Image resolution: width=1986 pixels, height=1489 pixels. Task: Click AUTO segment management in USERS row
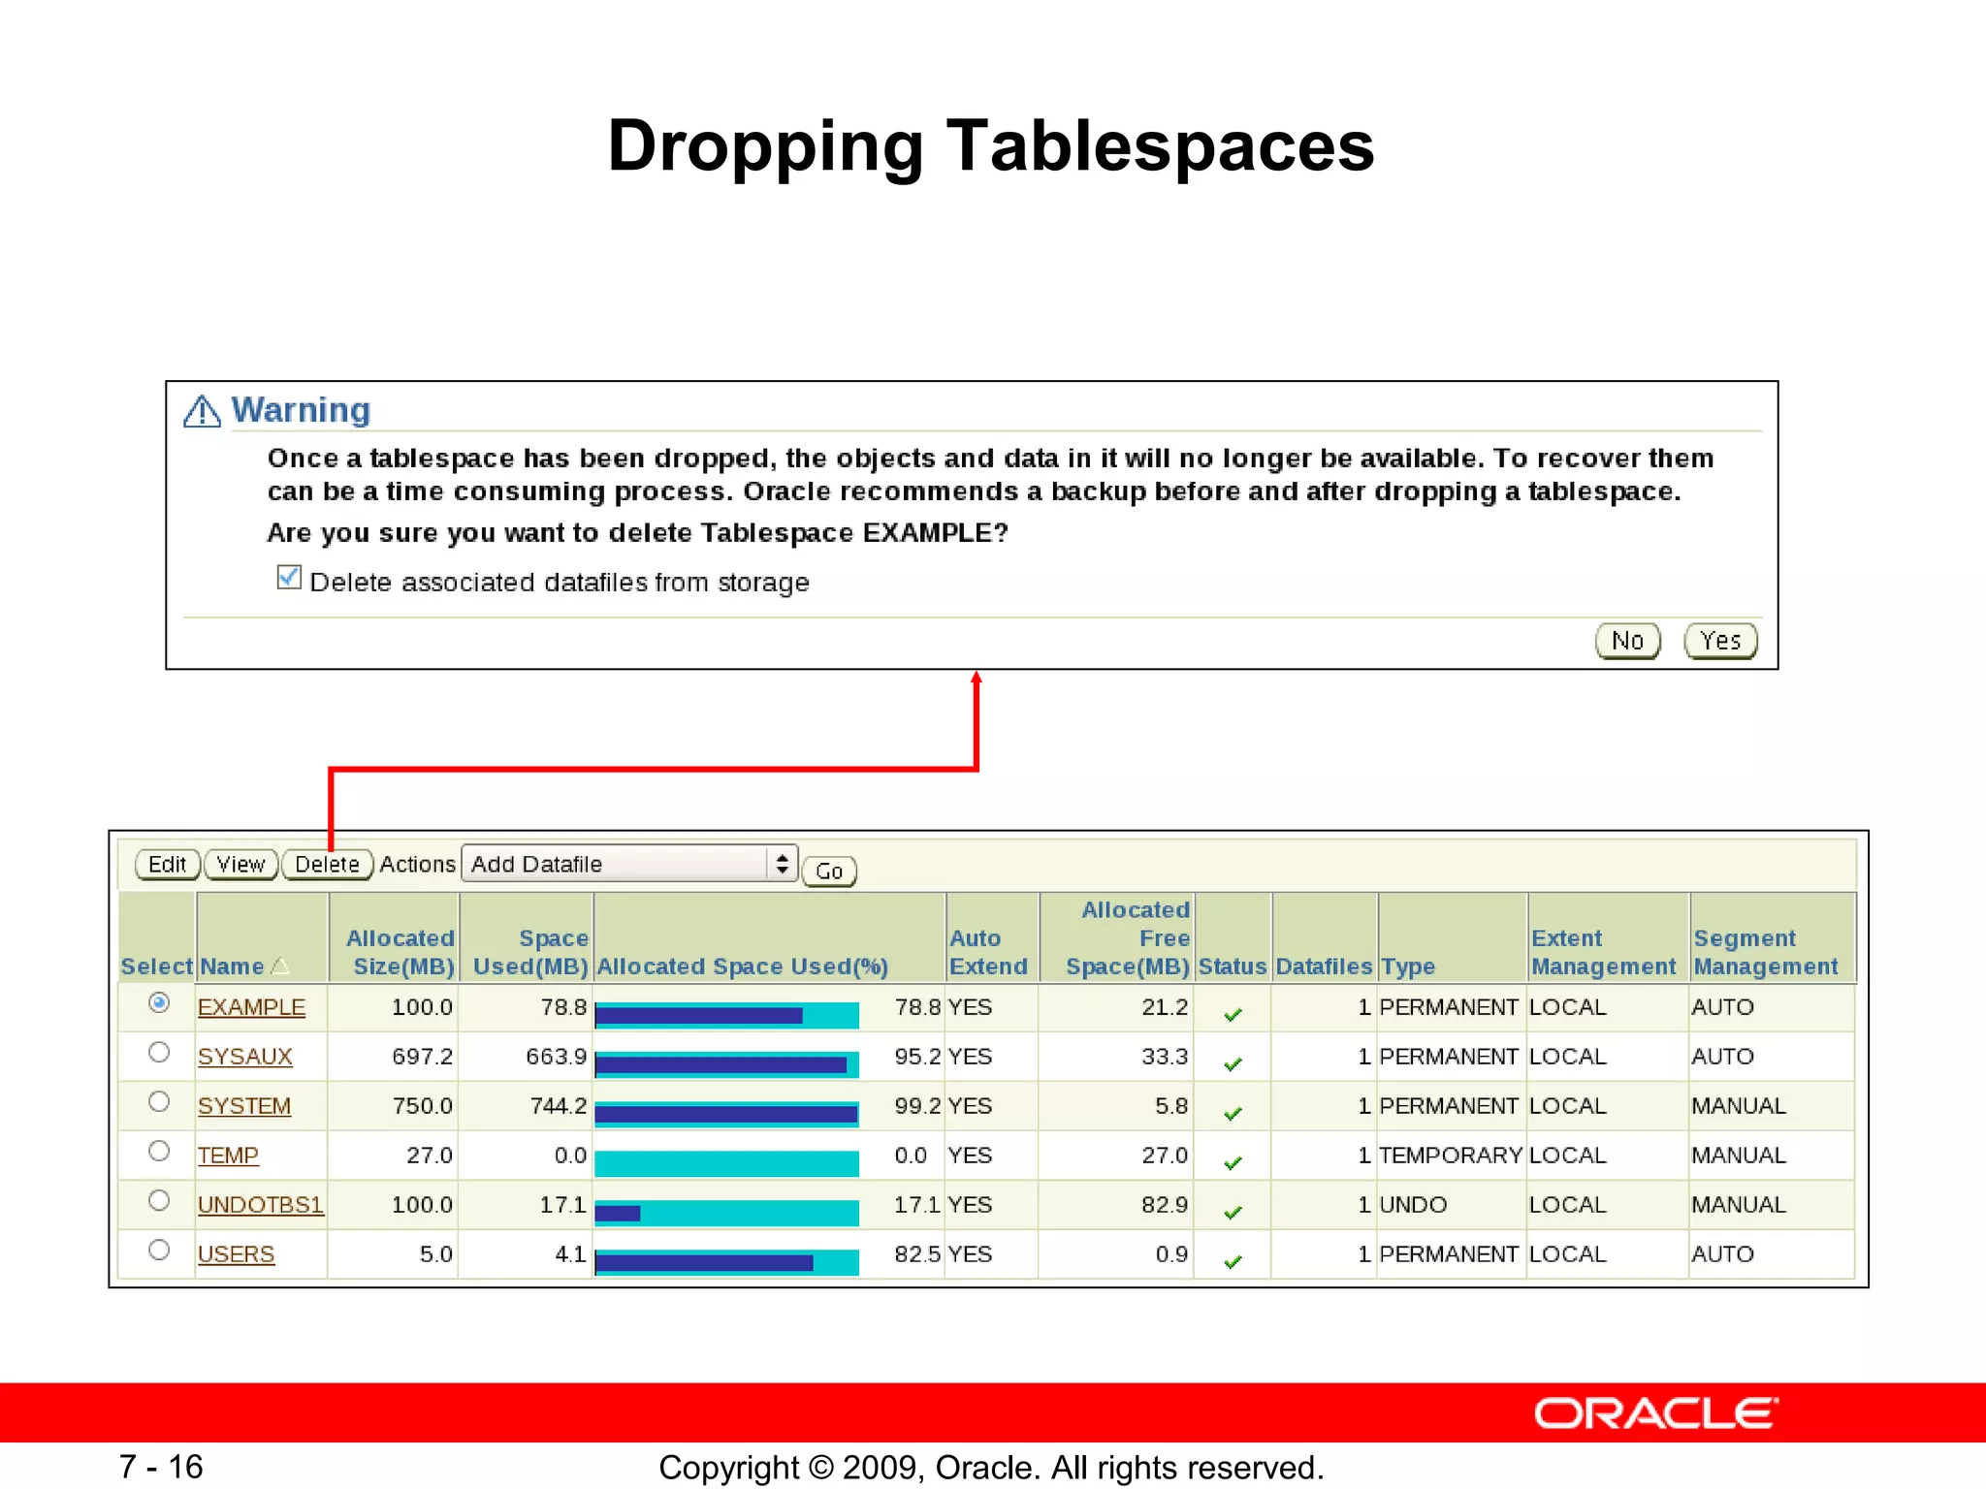(1722, 1254)
